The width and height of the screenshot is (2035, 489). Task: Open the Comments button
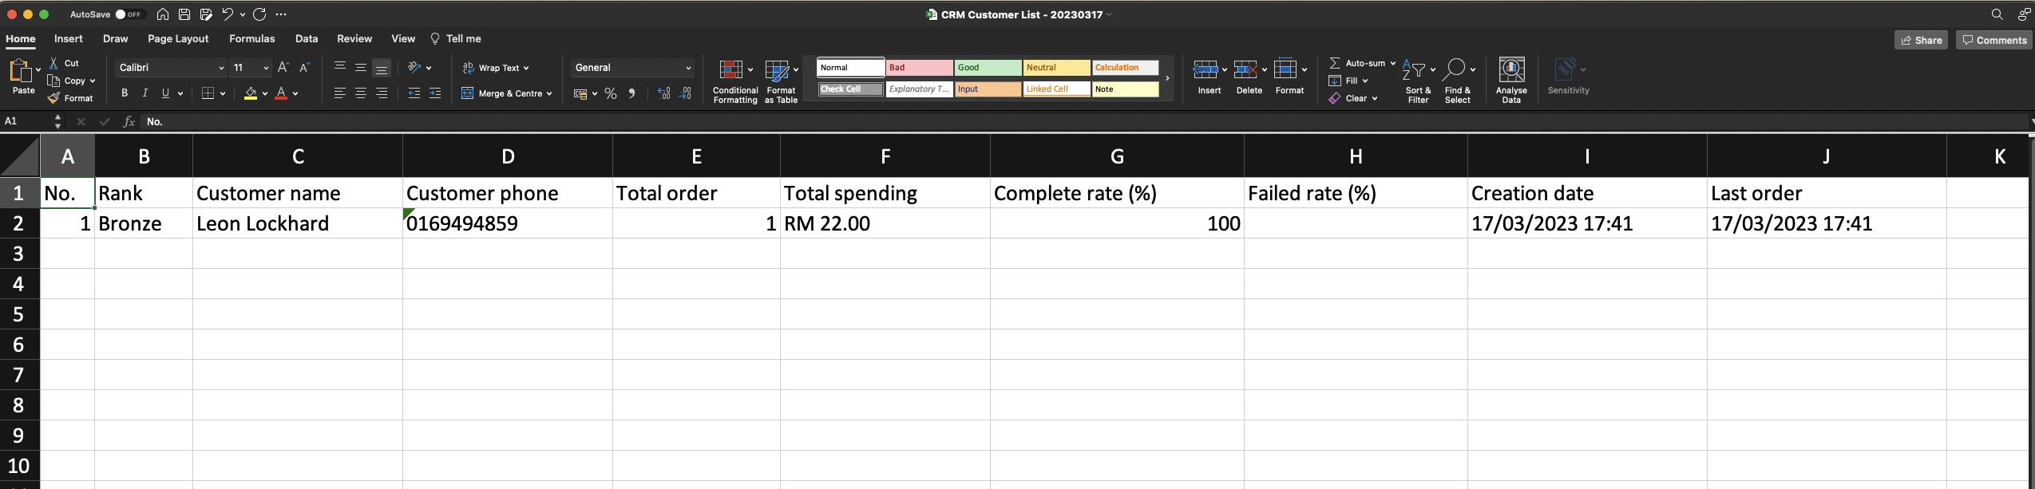click(x=1993, y=40)
